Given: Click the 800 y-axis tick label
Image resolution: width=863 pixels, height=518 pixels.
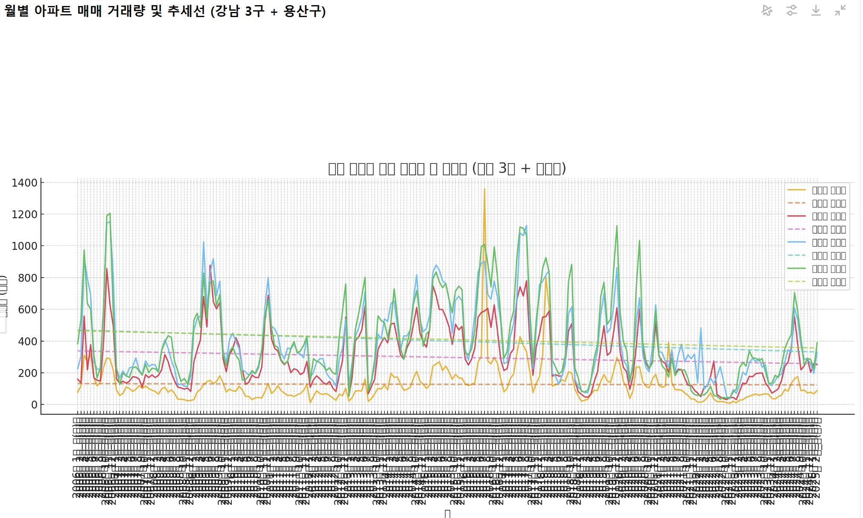Looking at the screenshot, I should (x=28, y=278).
